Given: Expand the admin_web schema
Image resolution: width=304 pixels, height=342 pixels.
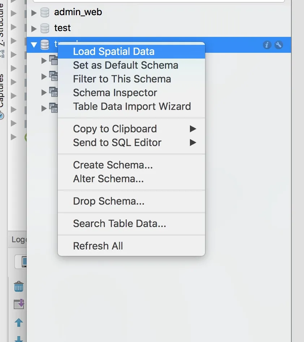Looking at the screenshot, I should pyautogui.click(x=34, y=13).
